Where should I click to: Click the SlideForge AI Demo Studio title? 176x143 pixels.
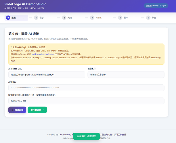pos(25,4)
